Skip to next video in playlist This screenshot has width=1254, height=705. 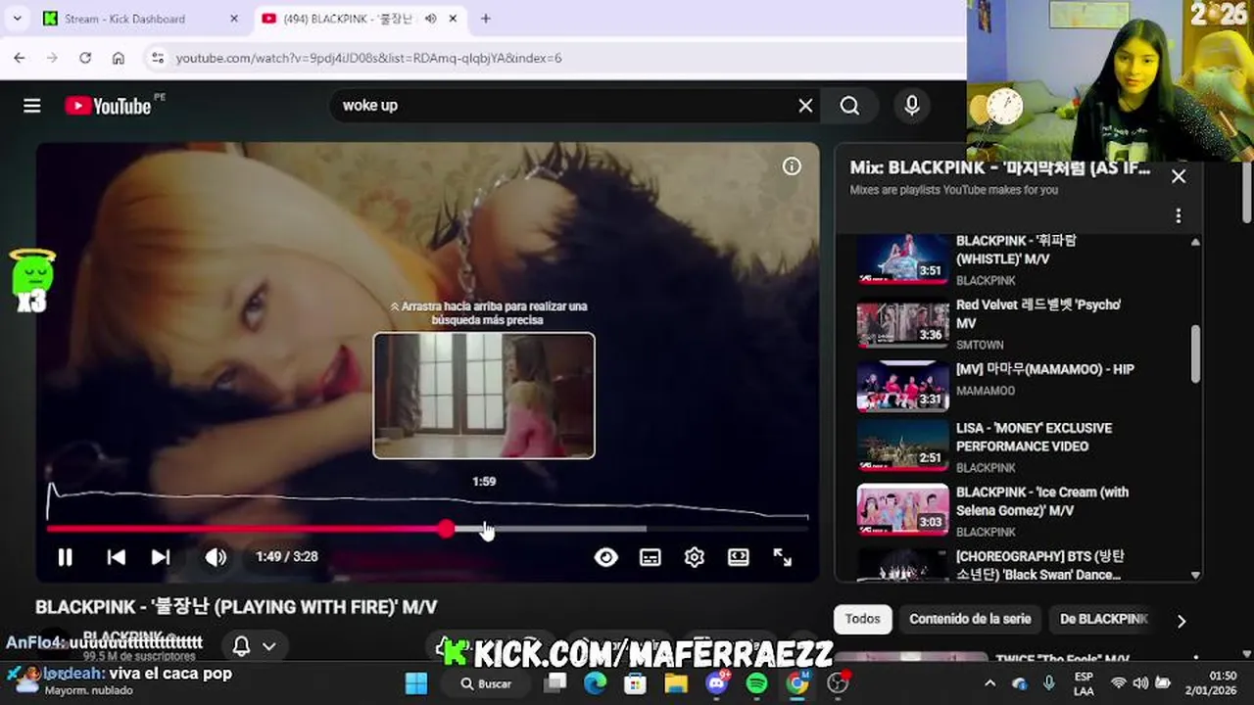coord(161,557)
